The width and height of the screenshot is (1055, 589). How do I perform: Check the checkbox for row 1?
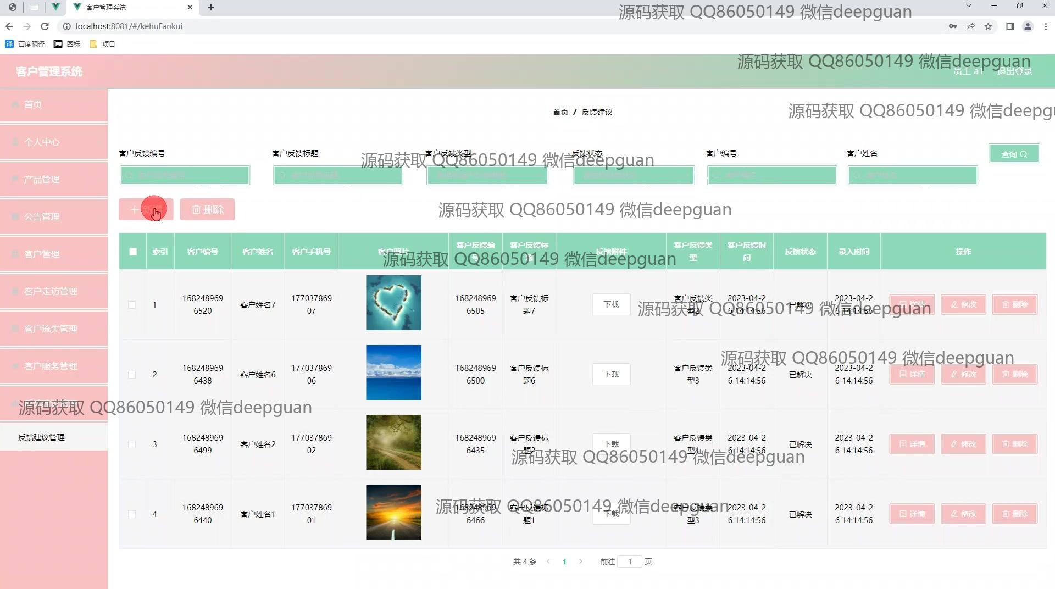132,305
